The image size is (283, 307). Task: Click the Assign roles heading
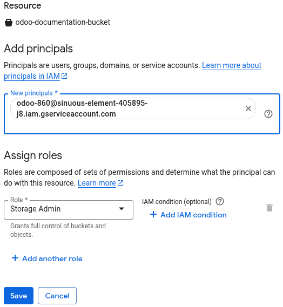33,155
